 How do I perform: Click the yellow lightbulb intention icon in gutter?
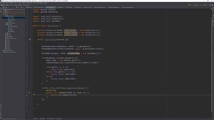(x=34, y=95)
